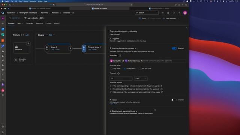Collapse Pre-deployment approvals section

coord(136,48)
